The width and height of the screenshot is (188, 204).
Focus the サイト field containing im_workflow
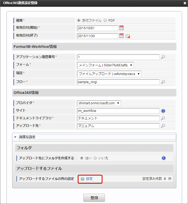[118, 111]
